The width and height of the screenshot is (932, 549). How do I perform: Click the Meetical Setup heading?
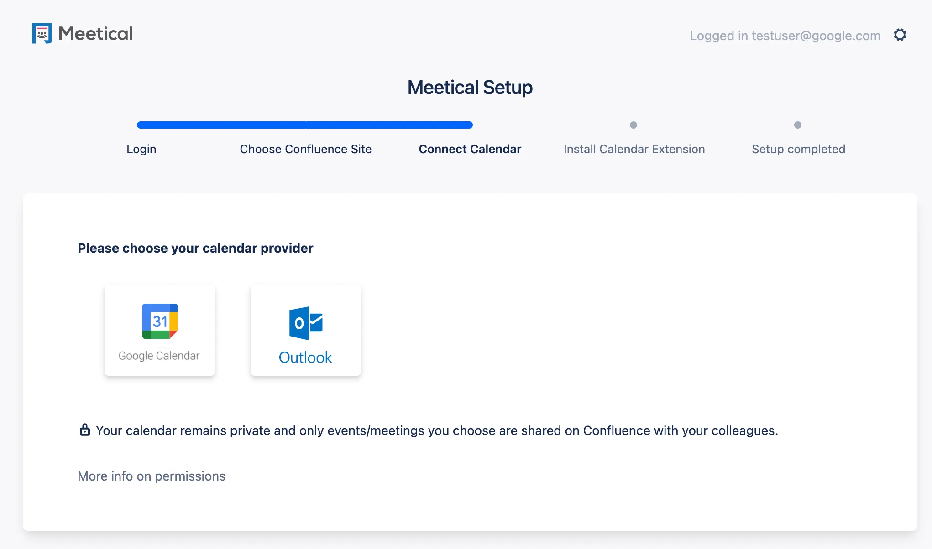pyautogui.click(x=470, y=87)
